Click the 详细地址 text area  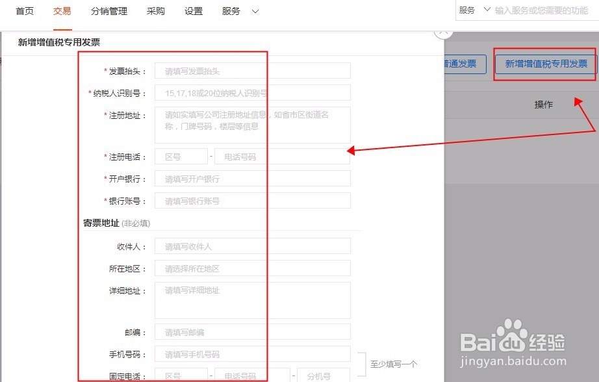pos(253,300)
